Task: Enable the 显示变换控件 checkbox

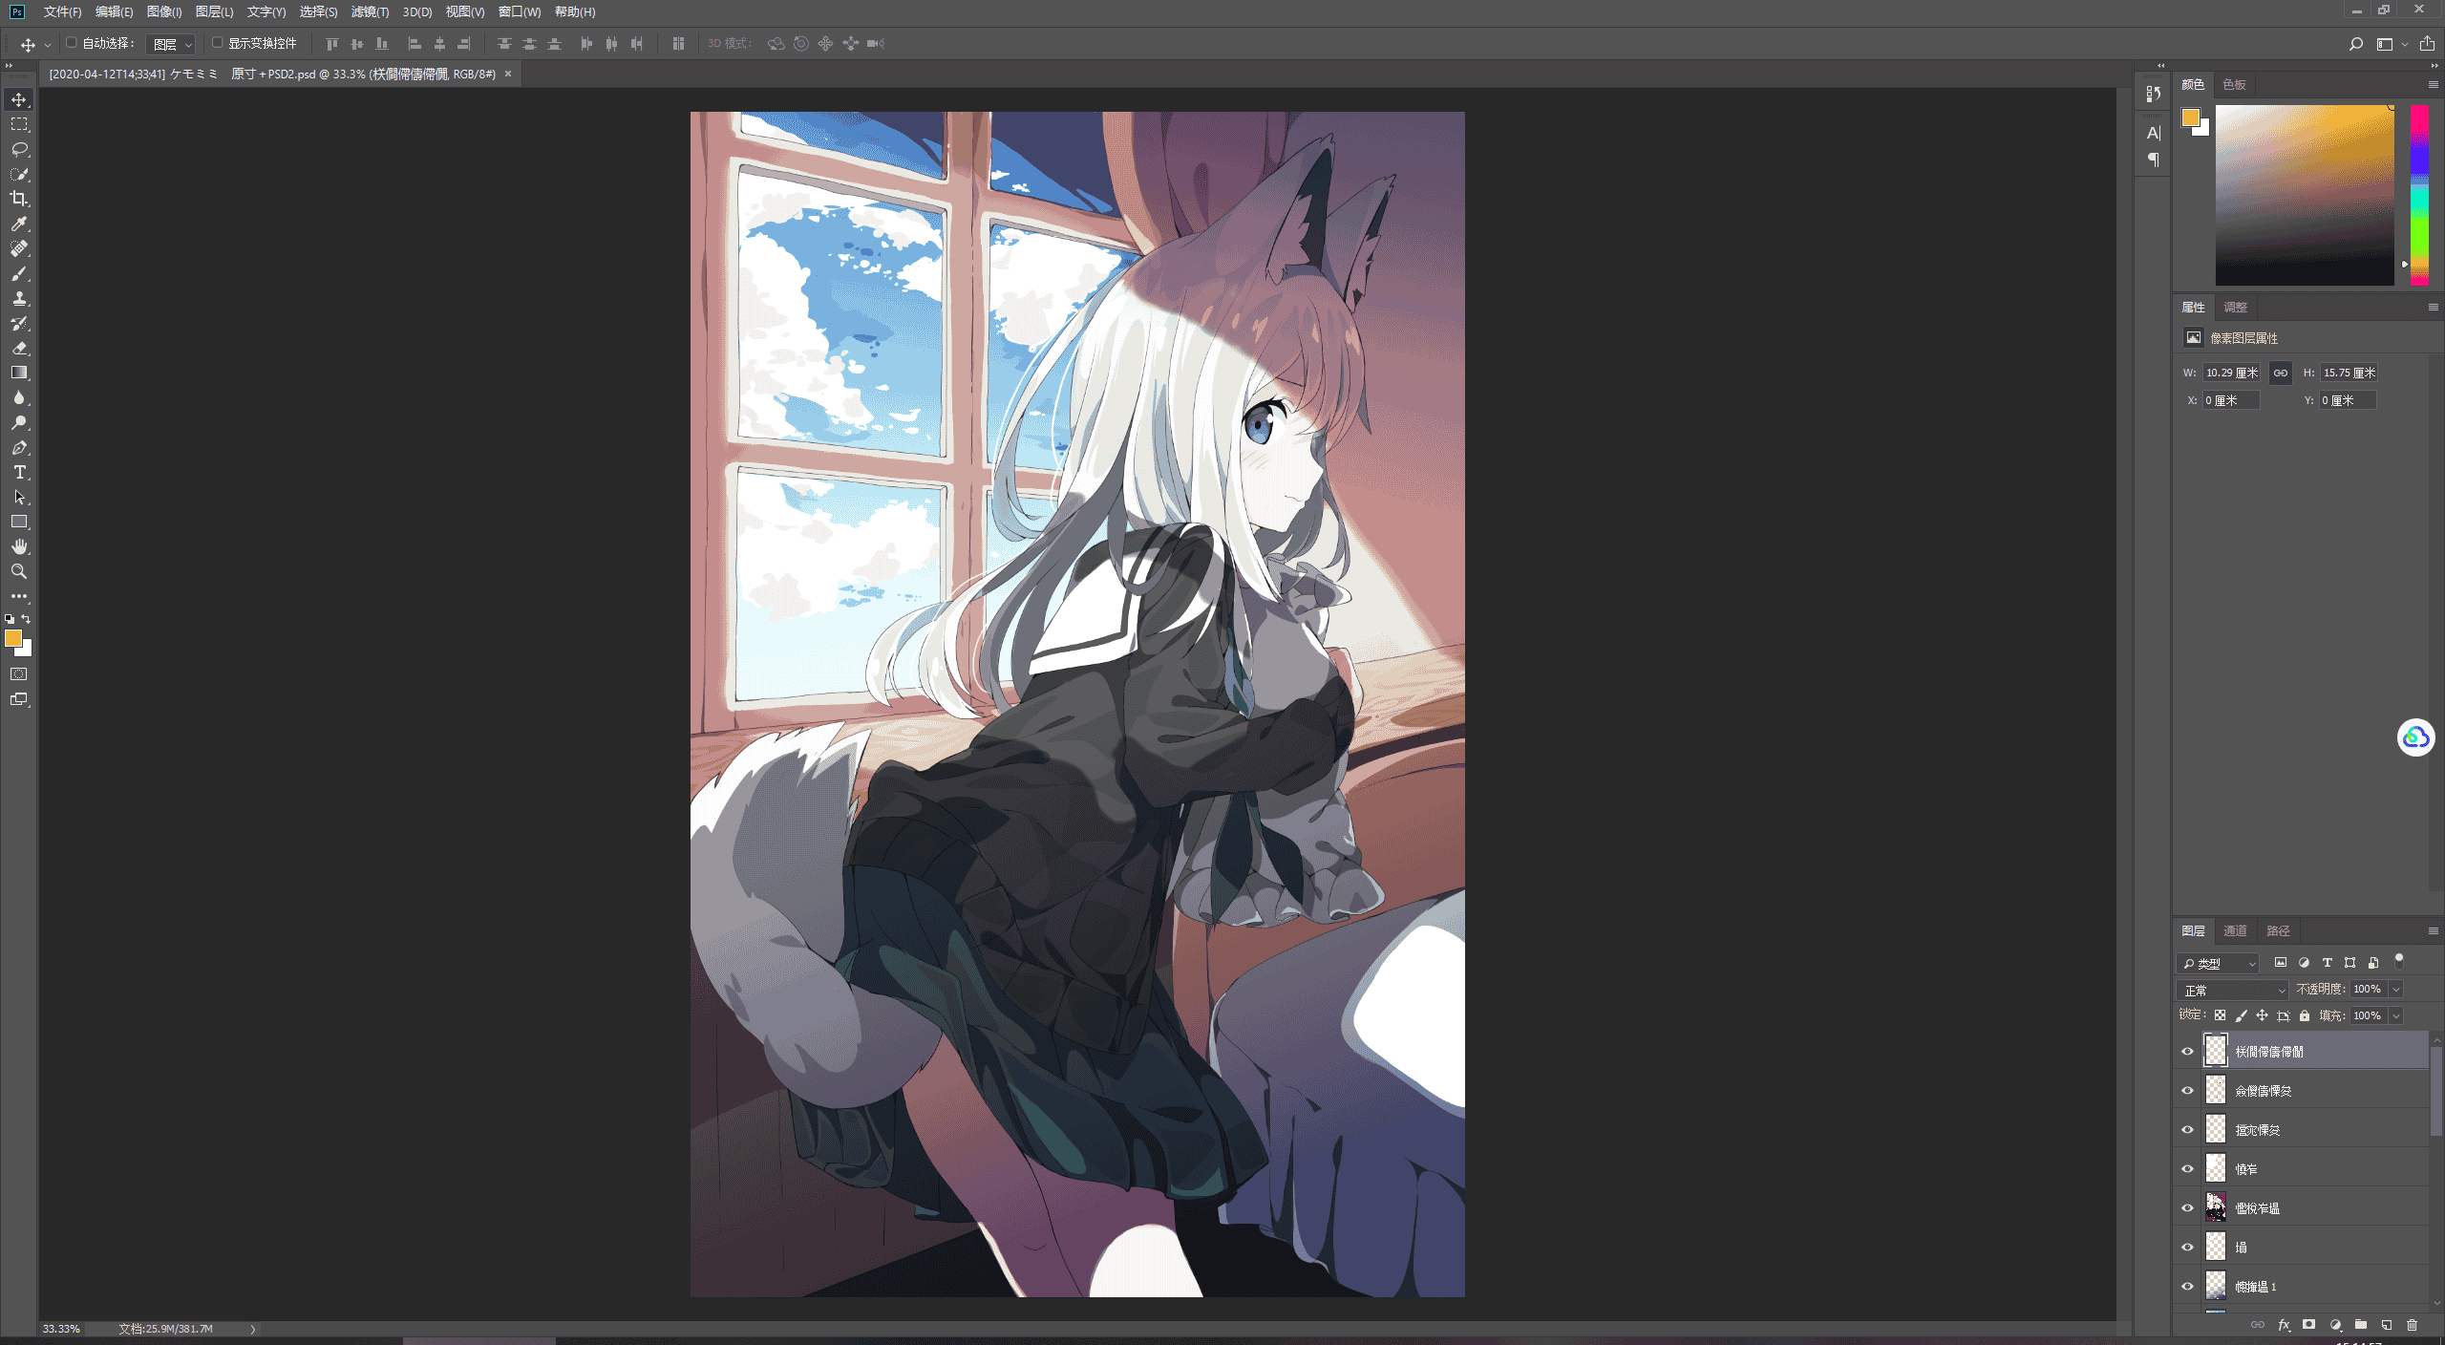Action: (217, 43)
